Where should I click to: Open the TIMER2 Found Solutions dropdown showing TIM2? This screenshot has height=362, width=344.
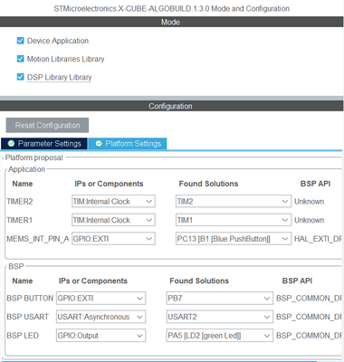point(234,201)
